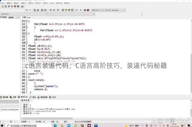Image resolution: width=192 pixels, height=127 pixels.
Task: Open the Mail app from the taskbar
Action: pyautogui.click(x=69, y=125)
